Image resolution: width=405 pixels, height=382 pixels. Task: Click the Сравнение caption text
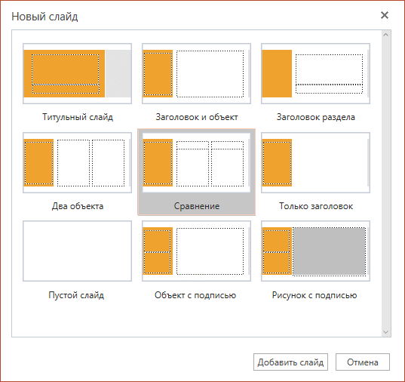point(197,206)
